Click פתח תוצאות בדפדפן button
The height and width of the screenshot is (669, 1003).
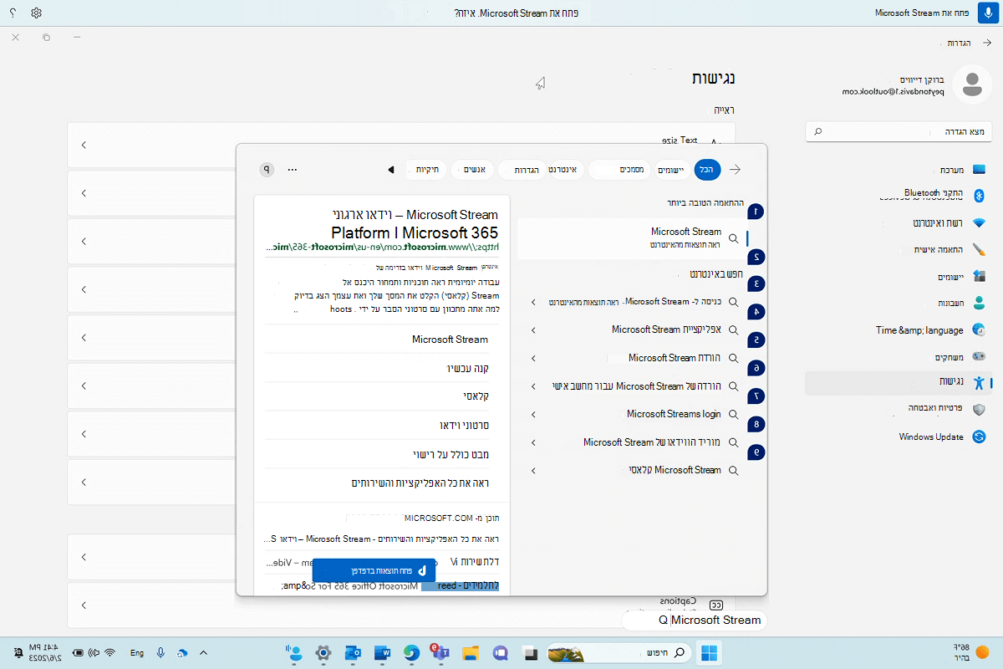click(374, 570)
